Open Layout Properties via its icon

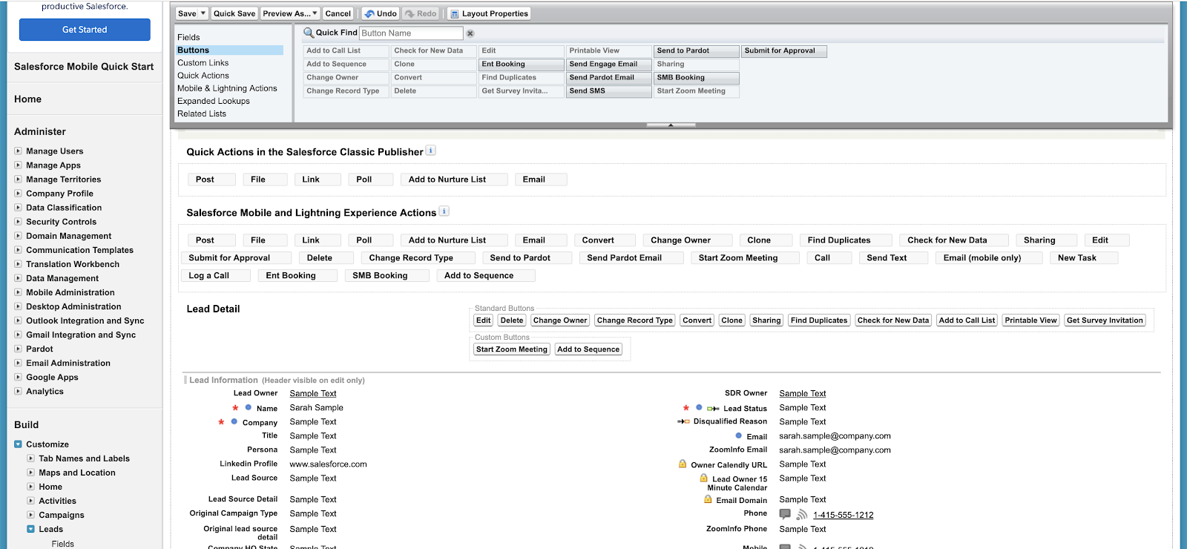(455, 14)
